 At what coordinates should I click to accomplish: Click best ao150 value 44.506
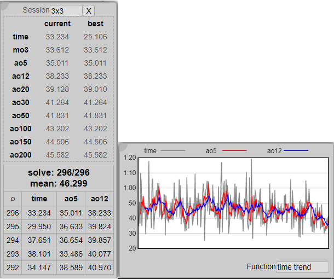95,142
